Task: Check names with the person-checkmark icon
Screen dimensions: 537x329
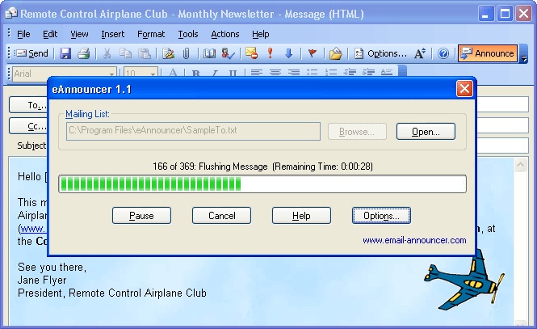Action: pos(228,53)
